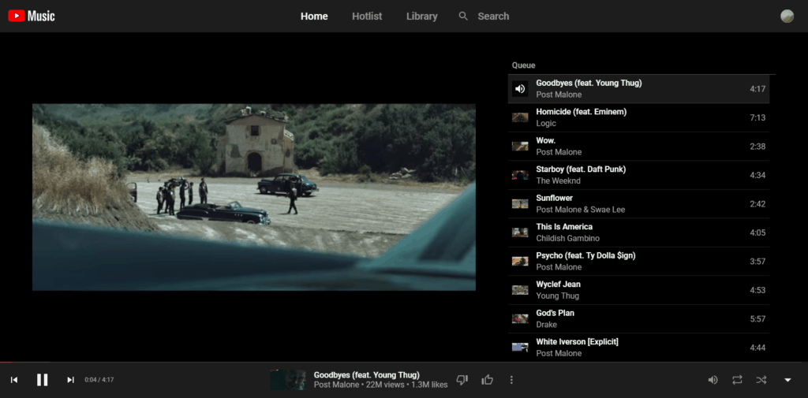Click Childish Gambino artist name
Image resolution: width=808 pixels, height=398 pixels.
click(x=567, y=238)
